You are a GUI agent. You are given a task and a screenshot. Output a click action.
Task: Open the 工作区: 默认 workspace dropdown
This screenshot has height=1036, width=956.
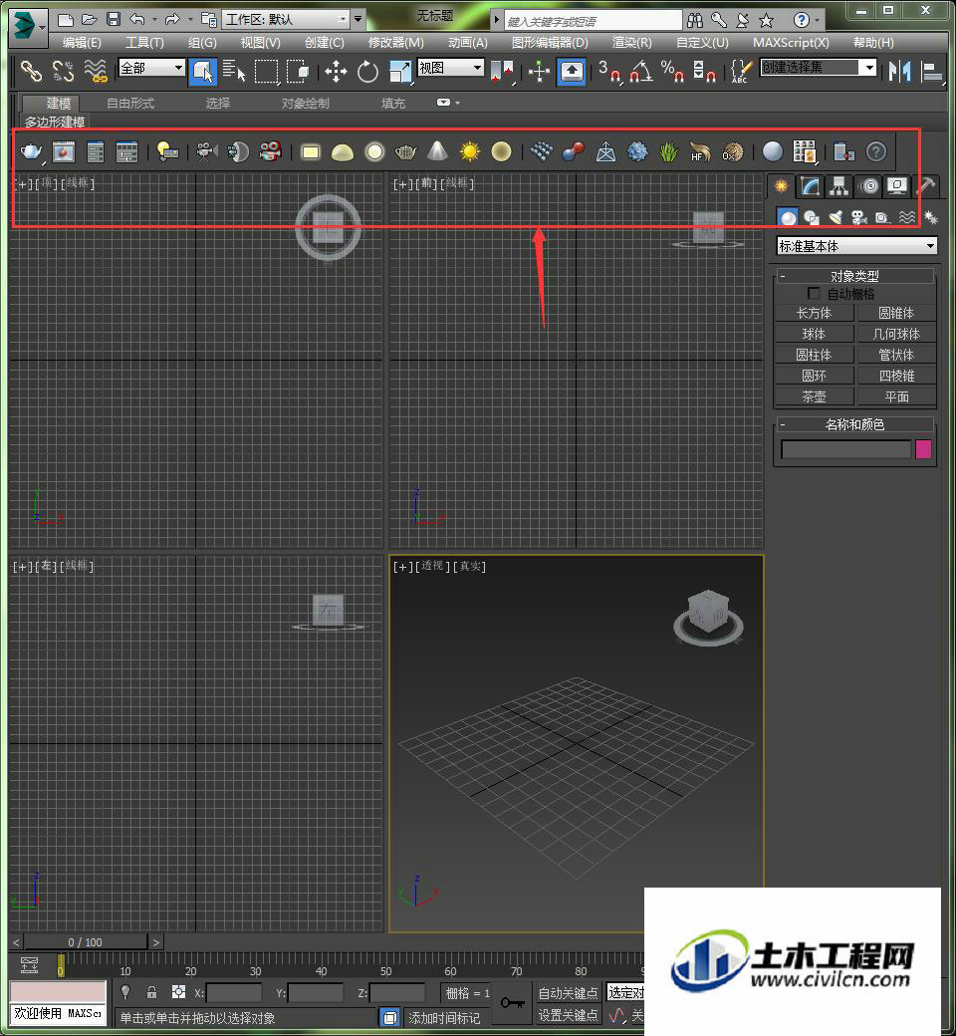[286, 19]
